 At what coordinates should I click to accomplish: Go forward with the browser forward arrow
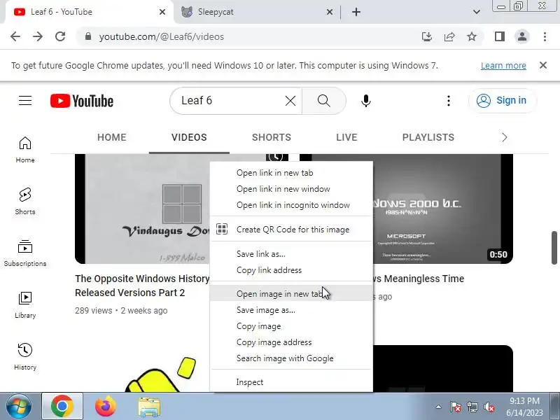tap(38, 36)
